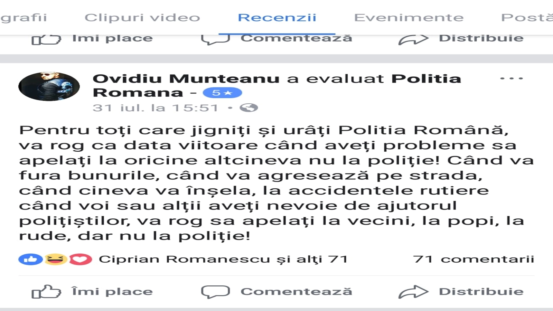The height and width of the screenshot is (311, 553).
Task: Open Ciprian Romanescu și alți 71 reactions list
Action: pos(223,259)
